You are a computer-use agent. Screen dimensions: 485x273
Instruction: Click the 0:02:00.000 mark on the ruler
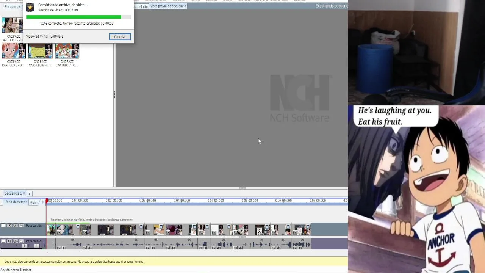[x=114, y=201]
